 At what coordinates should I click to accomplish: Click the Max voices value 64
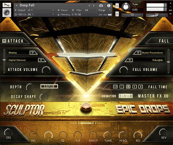pyautogui.click(x=86, y=10)
